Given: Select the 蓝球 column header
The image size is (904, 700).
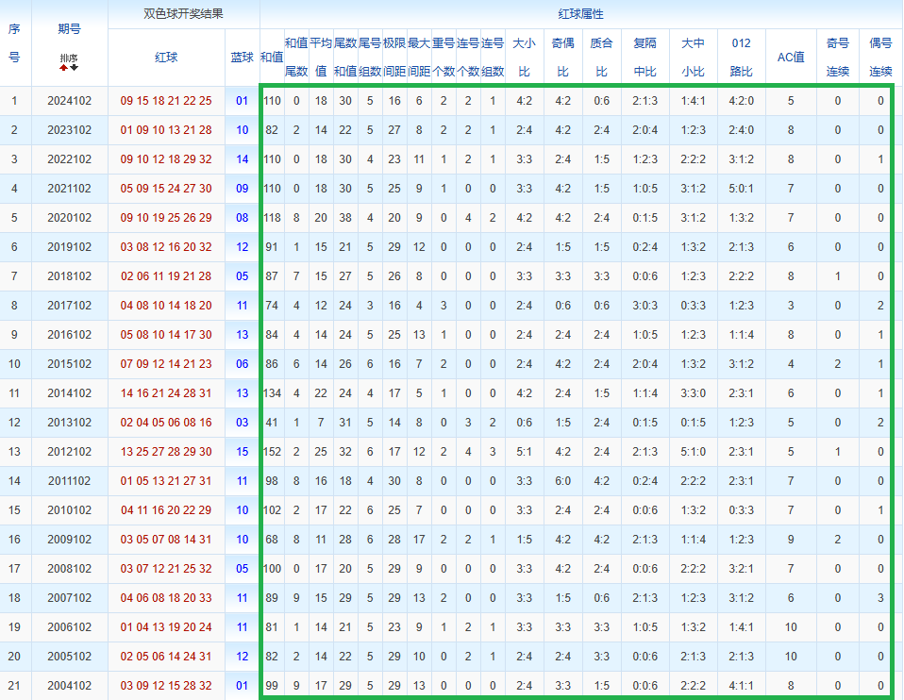Looking at the screenshot, I should click(x=243, y=58).
